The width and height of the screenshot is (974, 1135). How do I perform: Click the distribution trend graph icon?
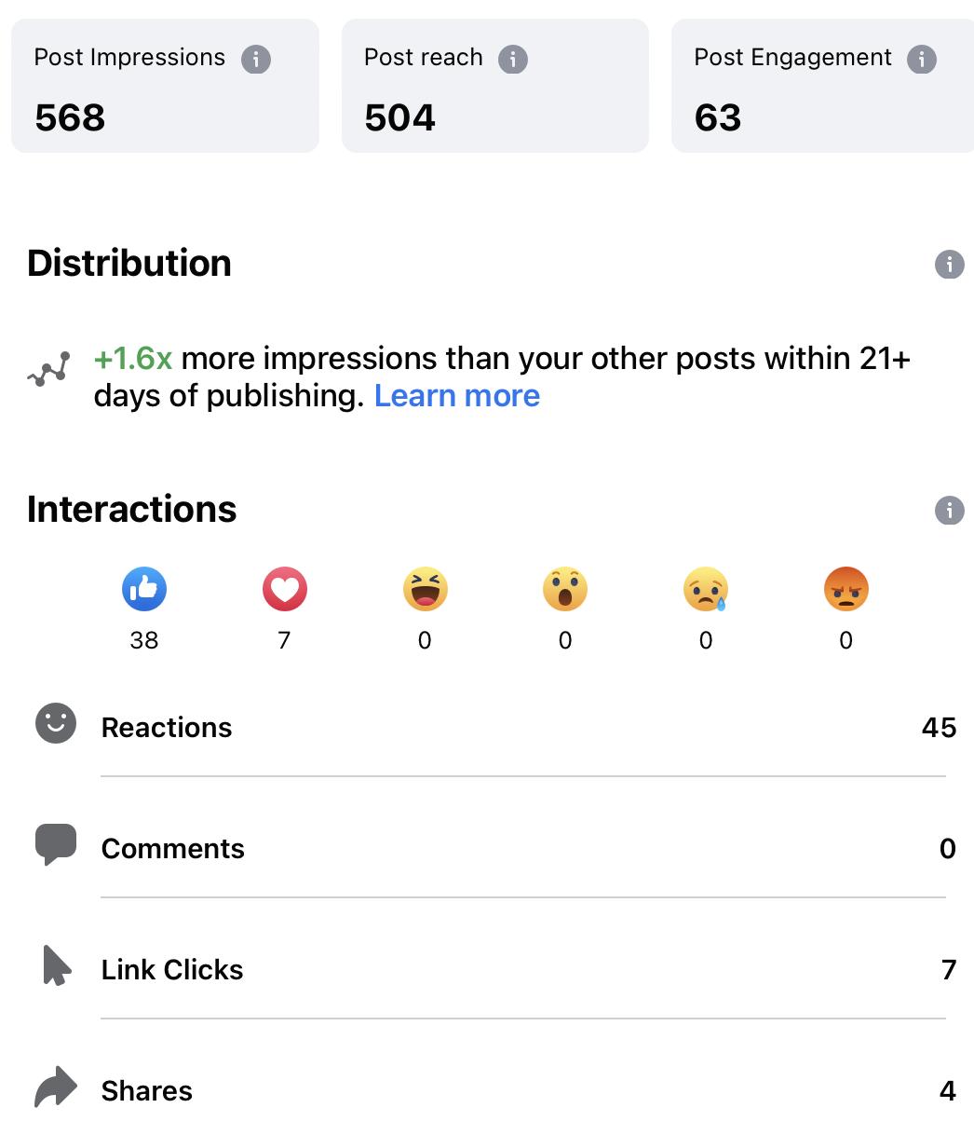[x=49, y=370]
